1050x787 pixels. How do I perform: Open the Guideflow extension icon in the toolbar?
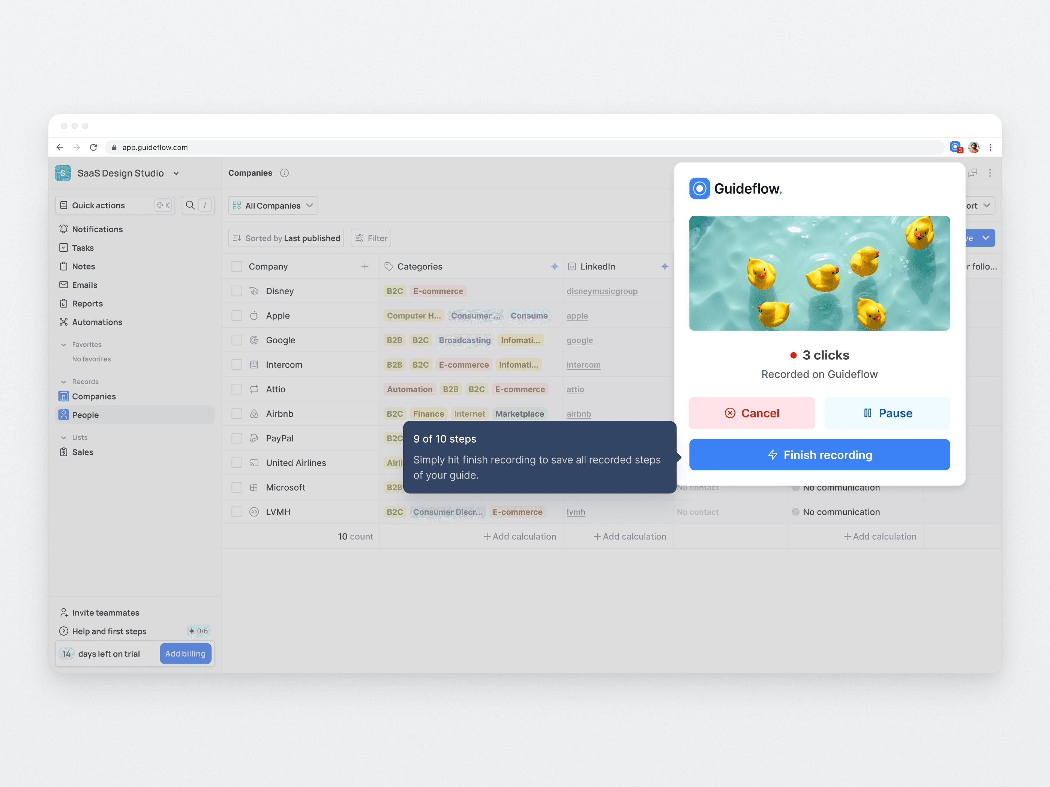pyautogui.click(x=955, y=147)
